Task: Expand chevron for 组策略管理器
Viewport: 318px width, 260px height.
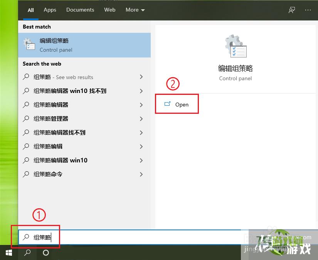Action: 141,119
